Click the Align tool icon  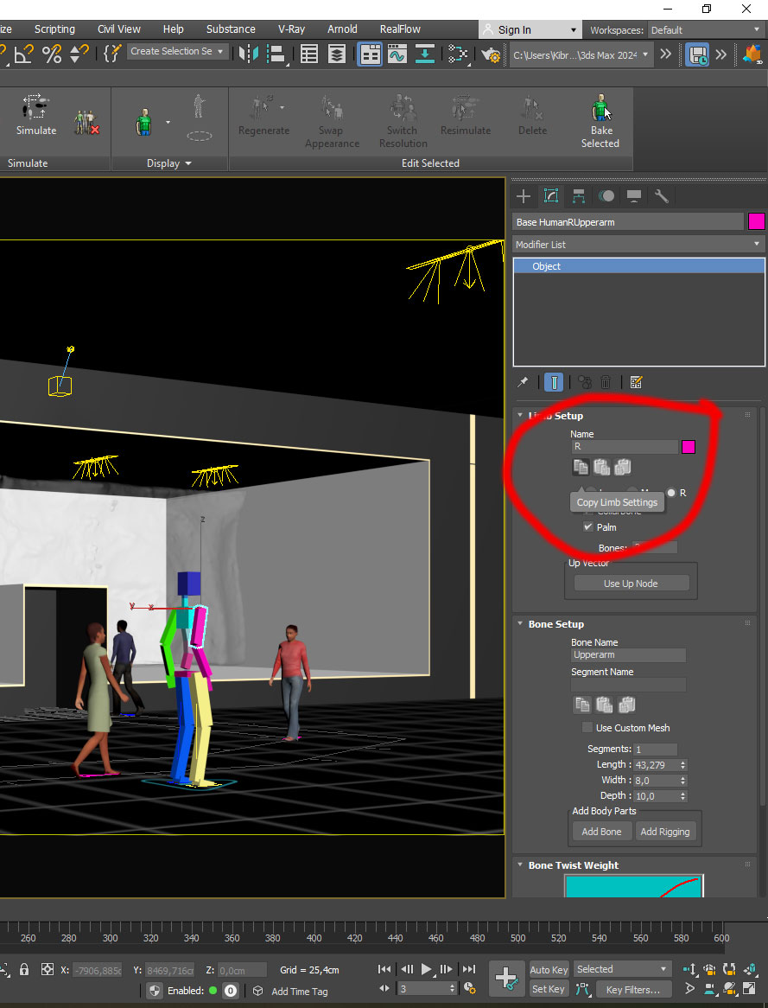pos(276,54)
